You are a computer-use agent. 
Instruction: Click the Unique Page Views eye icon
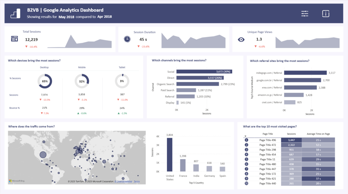pyautogui.click(x=241, y=39)
